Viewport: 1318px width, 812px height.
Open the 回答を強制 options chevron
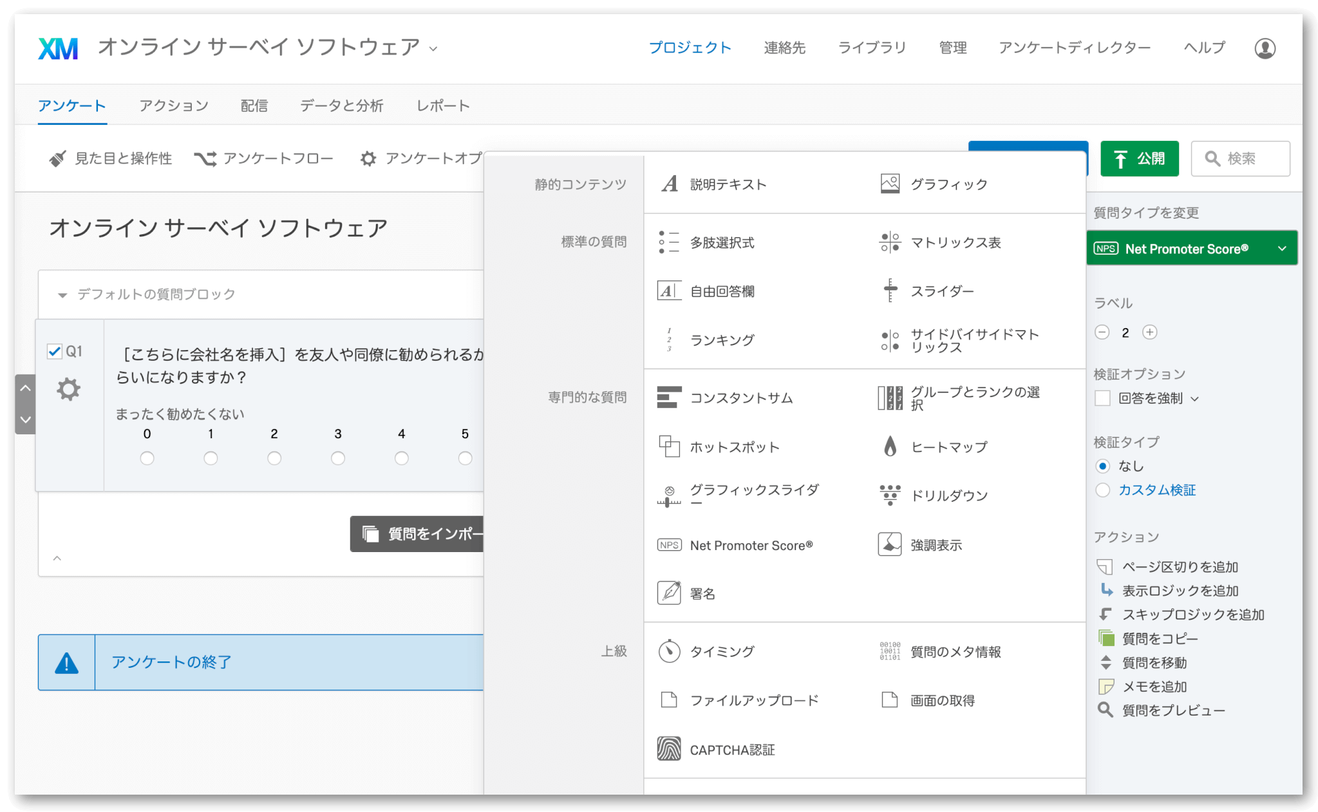[1195, 399]
